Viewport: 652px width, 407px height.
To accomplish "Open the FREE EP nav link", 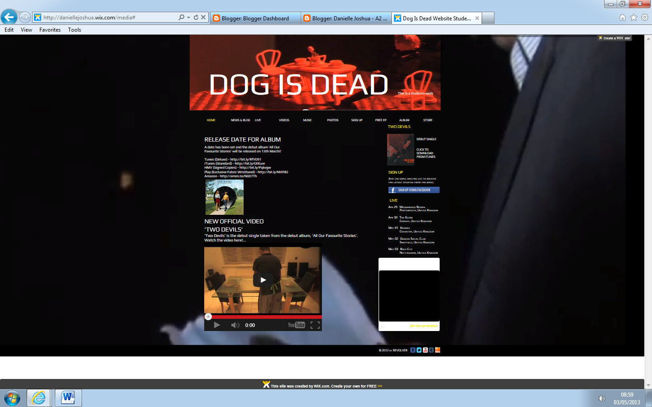I will [381, 120].
